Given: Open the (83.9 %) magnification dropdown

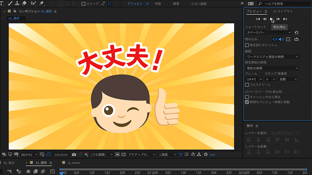Looking at the screenshot, I should [x=29, y=155].
